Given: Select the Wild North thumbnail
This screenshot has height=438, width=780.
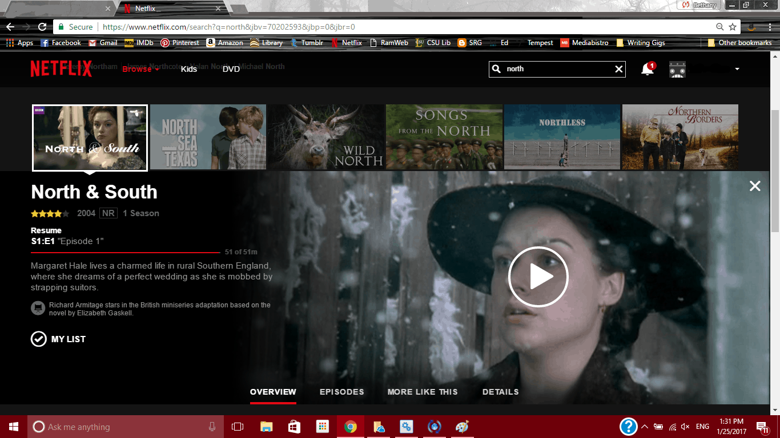Looking at the screenshot, I should point(326,137).
